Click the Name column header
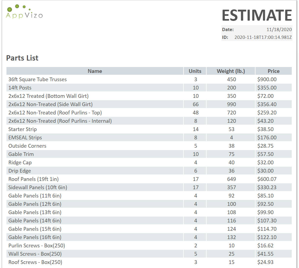Screen dimensions: 299x268 95,71
